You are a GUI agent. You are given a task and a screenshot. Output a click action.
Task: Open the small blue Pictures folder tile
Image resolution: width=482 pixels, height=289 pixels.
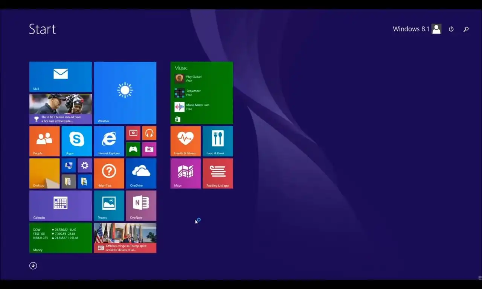85,181
